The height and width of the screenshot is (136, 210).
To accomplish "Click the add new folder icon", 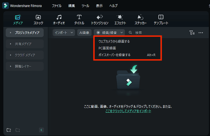I will [x=9, y=130].
